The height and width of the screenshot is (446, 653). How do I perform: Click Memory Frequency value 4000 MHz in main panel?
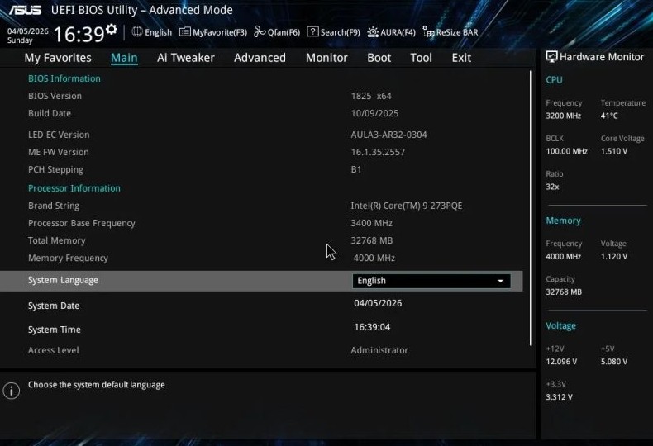(x=374, y=259)
